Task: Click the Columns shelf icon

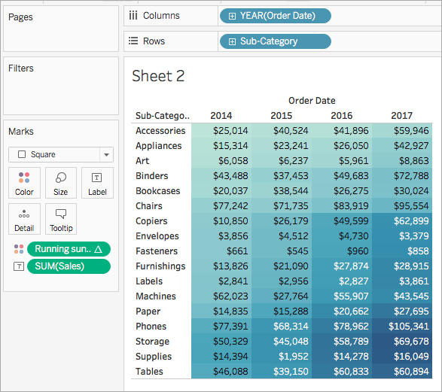Action: [133, 16]
